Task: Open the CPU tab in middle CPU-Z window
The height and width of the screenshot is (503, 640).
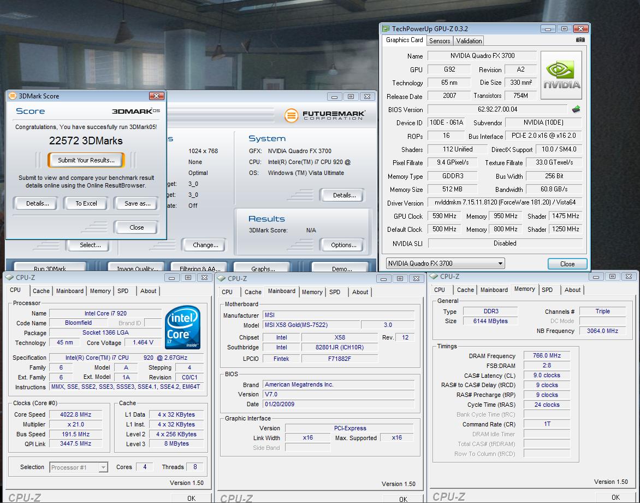Action: 227,292
